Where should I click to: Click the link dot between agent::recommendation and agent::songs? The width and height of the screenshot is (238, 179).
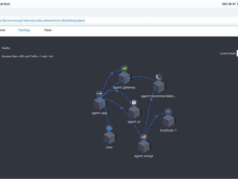tap(151, 100)
